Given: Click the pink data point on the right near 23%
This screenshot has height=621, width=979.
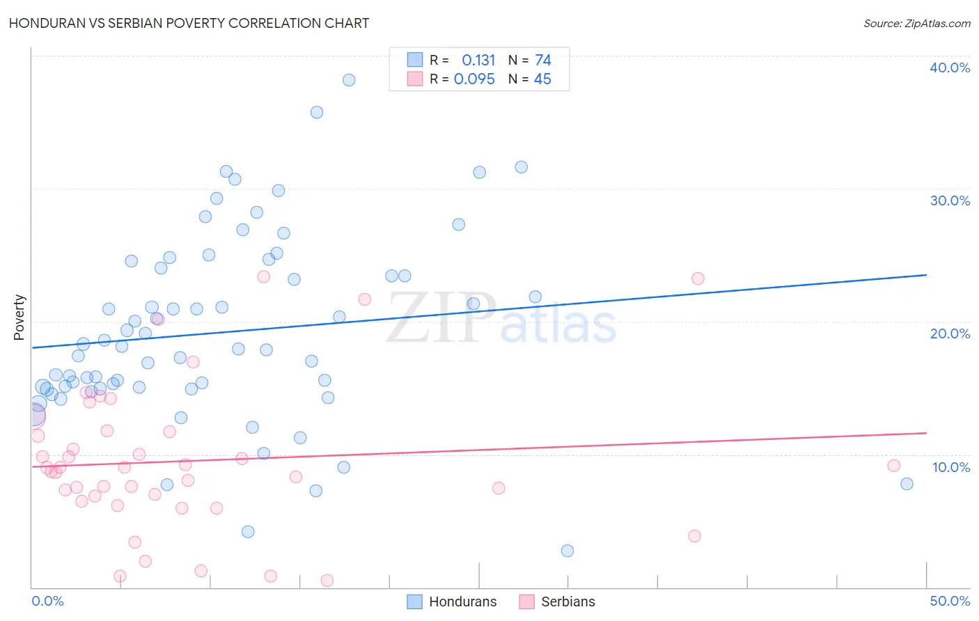Looking at the screenshot, I should click(x=698, y=278).
